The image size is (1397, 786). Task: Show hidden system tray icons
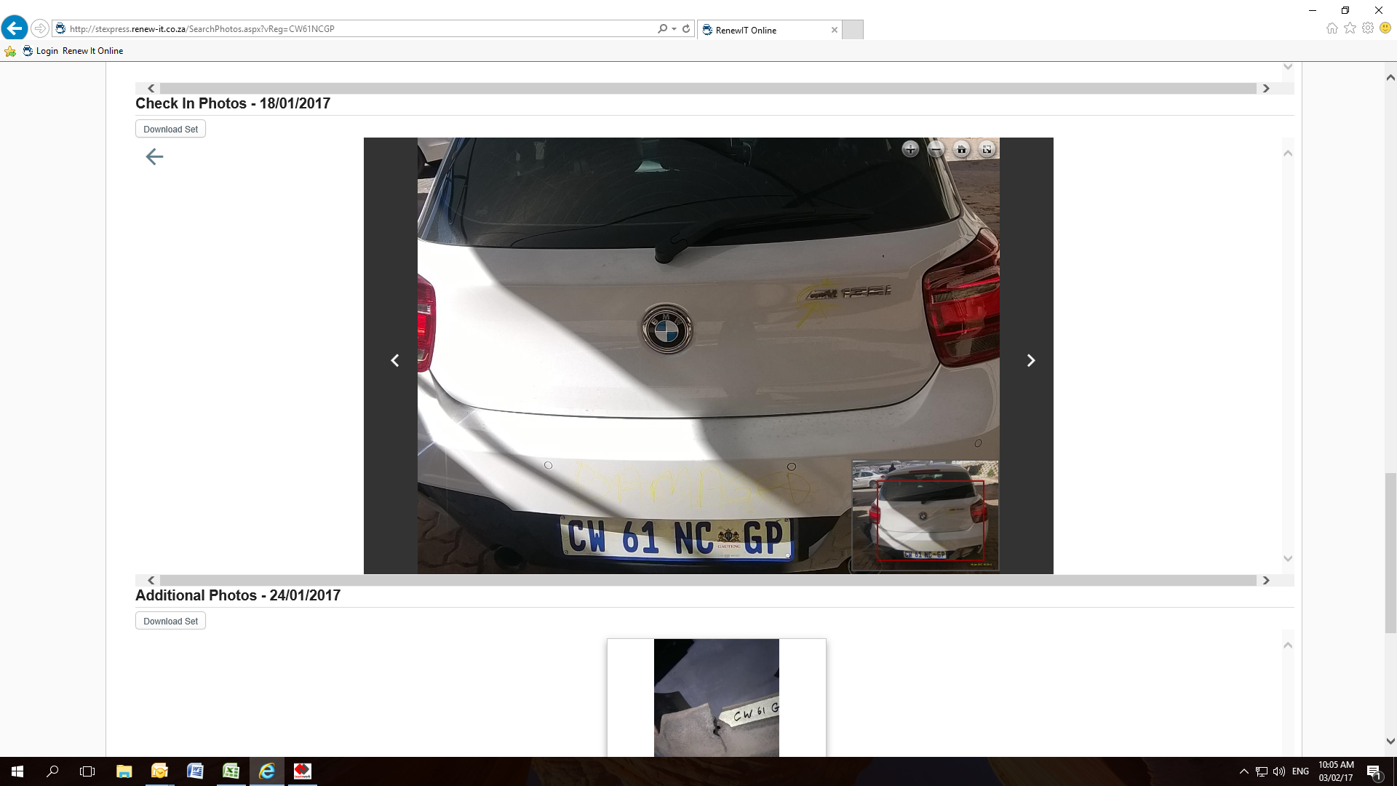1243,771
